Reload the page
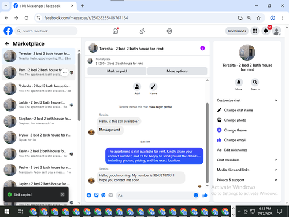This screenshot has height=217, width=289. coord(27,18)
